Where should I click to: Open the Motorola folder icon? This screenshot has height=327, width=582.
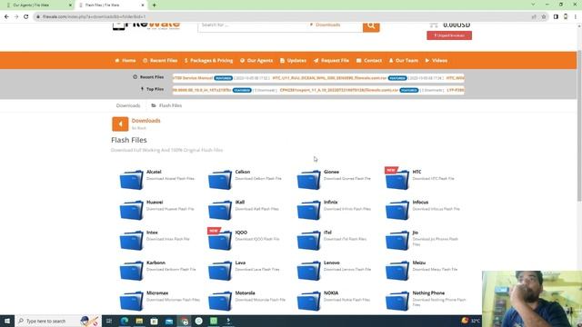(x=220, y=301)
